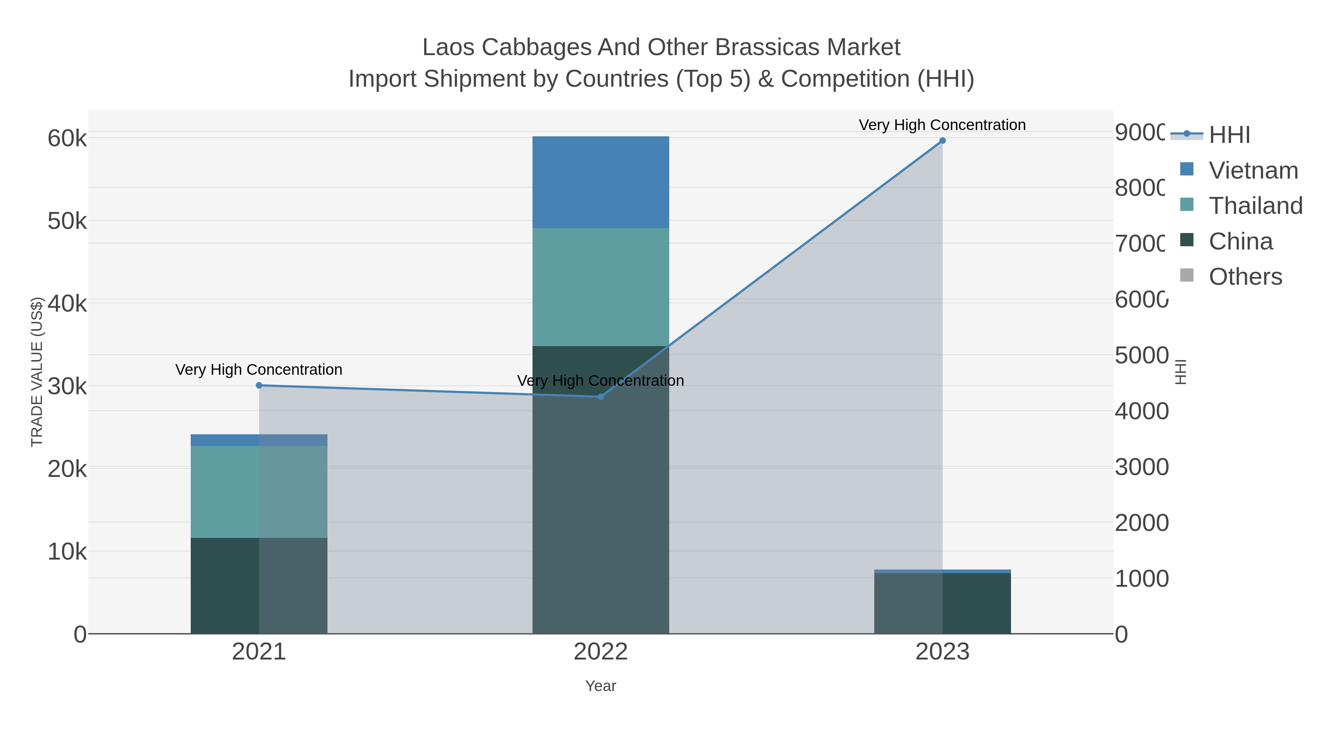1323x744 pixels.
Task: Click the 20k left axis tick label
Action: click(67, 469)
